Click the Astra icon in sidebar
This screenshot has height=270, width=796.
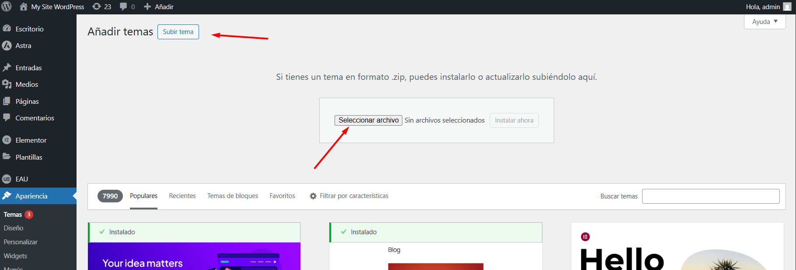[x=7, y=45]
